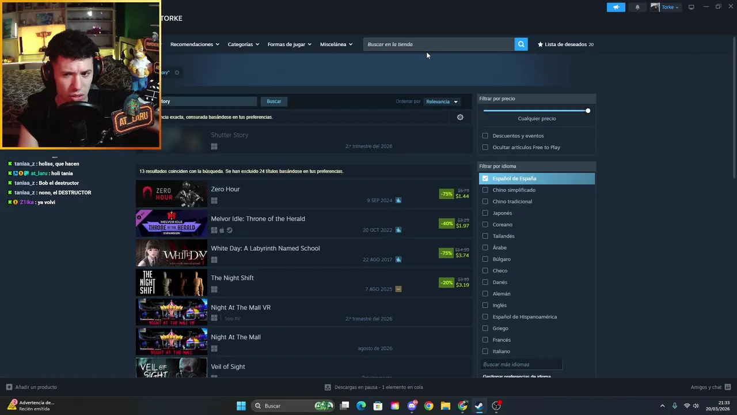Open Night At The Mall VR result
737x415 pixels.
coord(304,312)
